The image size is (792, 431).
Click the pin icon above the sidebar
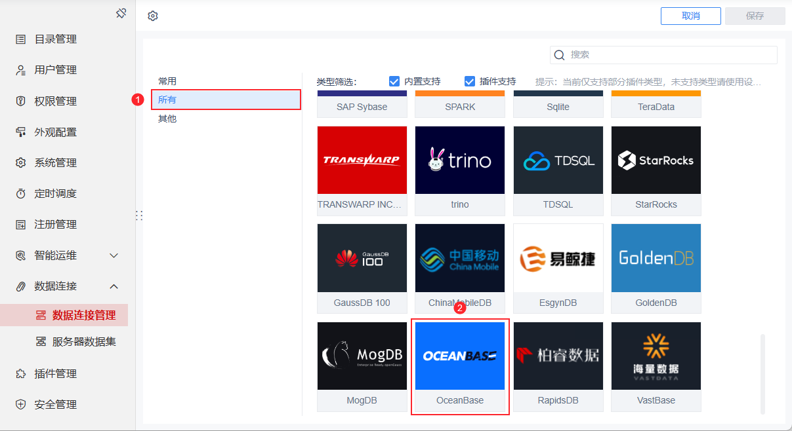121,13
